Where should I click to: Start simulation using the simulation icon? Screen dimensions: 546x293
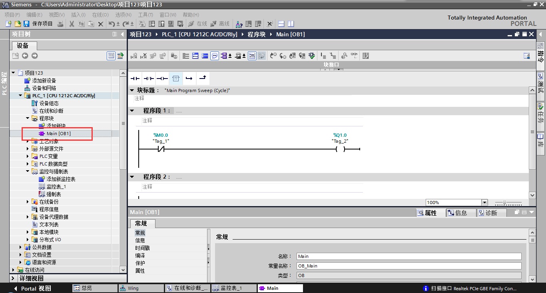(171, 24)
